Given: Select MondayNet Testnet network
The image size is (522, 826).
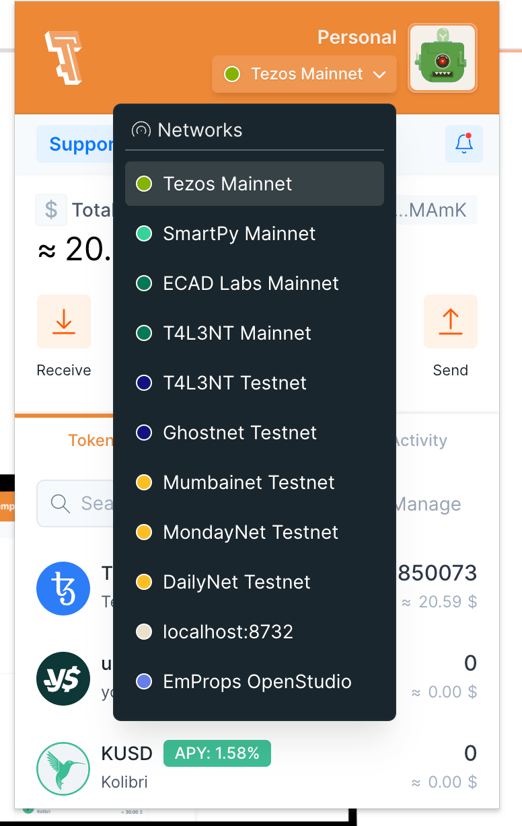Looking at the screenshot, I should pyautogui.click(x=254, y=532).
